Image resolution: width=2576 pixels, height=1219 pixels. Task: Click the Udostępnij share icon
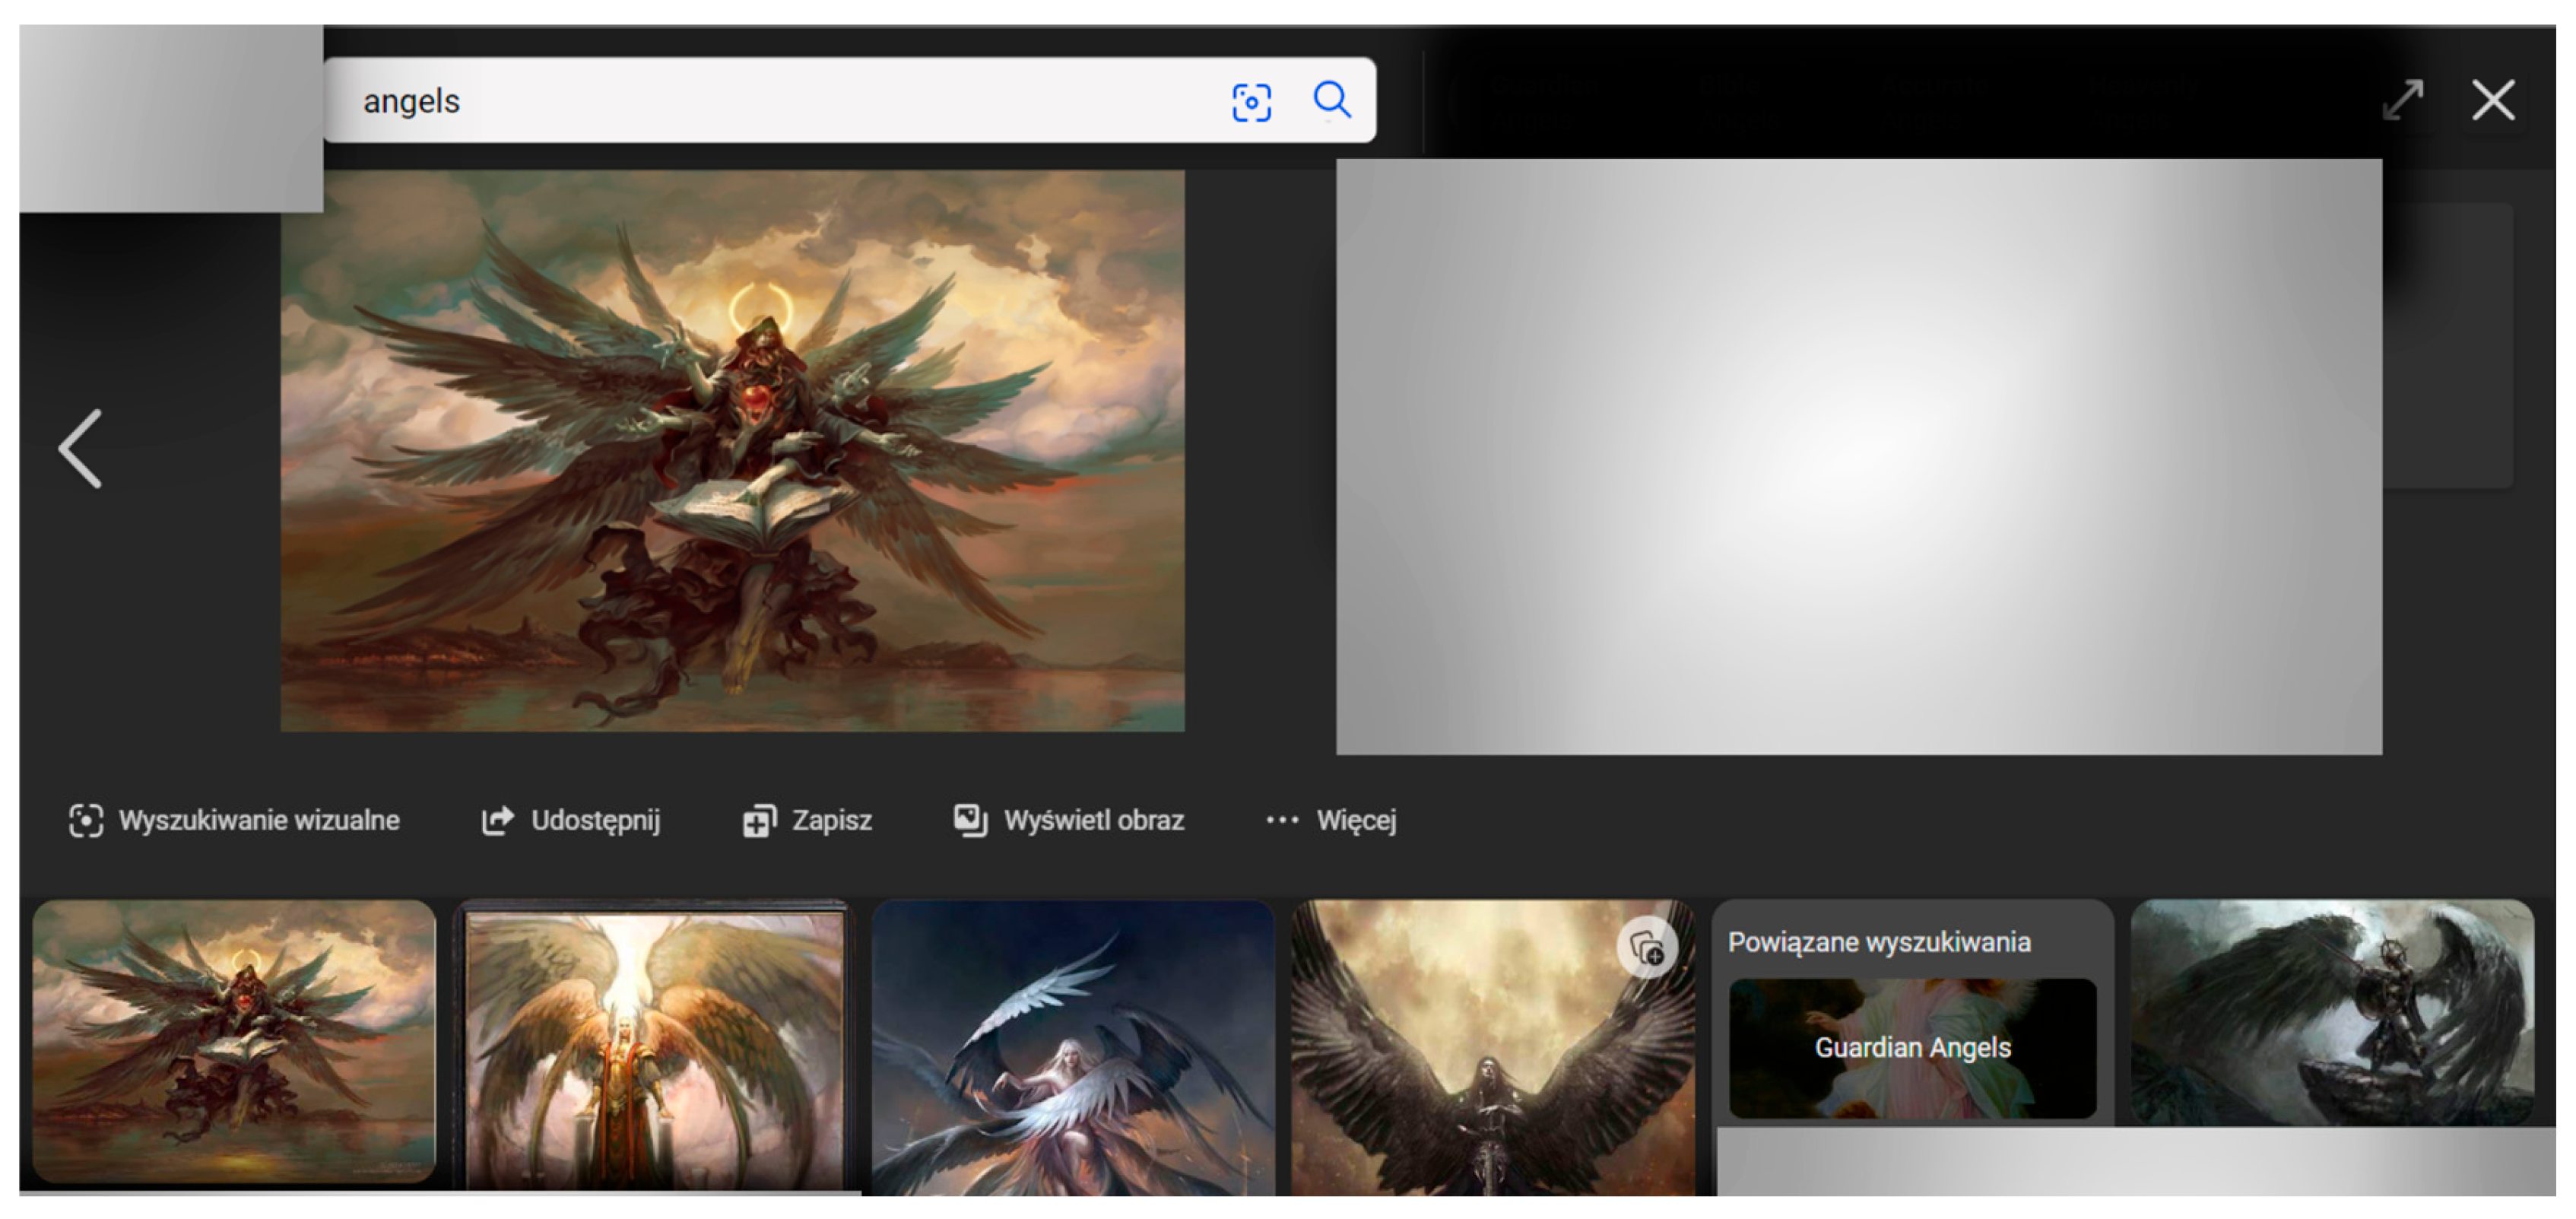[x=497, y=821]
